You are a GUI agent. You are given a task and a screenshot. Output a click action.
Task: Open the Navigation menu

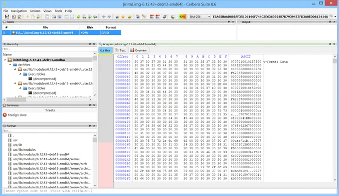pos(19,11)
